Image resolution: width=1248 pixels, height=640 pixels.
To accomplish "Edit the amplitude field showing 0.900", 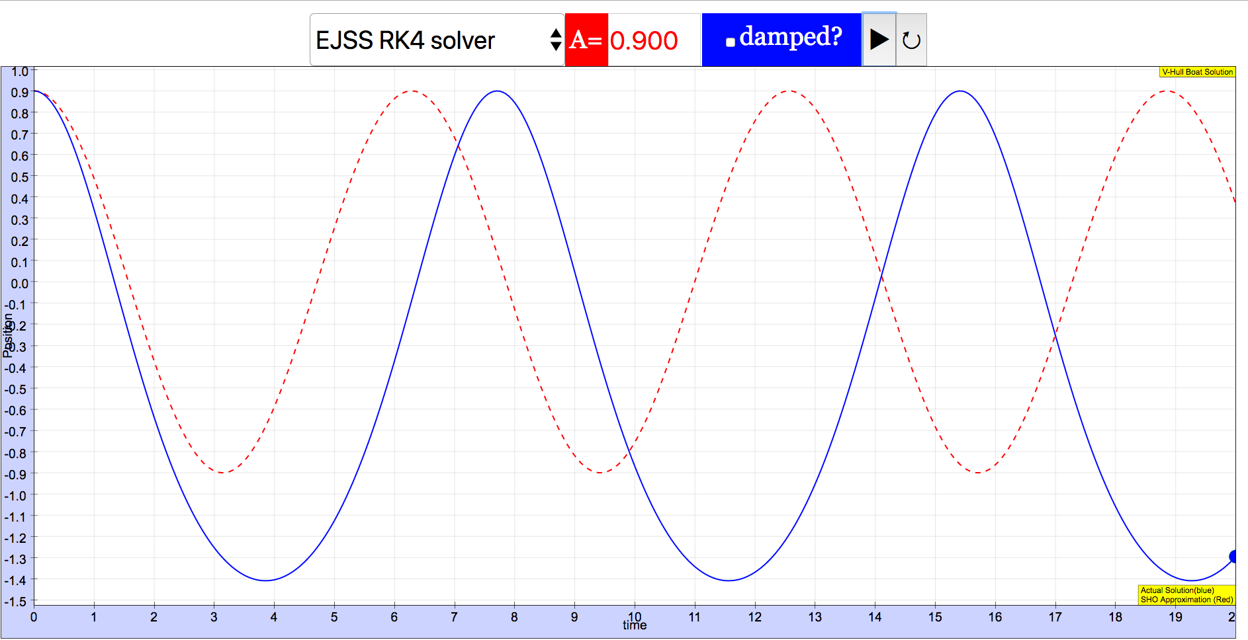I will point(654,40).
